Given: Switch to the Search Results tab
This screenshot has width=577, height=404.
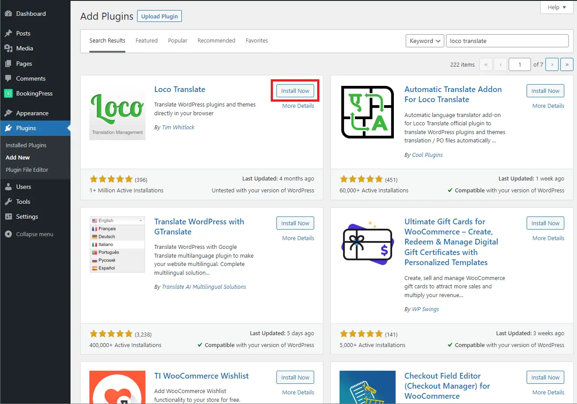Looking at the screenshot, I should tap(107, 40).
